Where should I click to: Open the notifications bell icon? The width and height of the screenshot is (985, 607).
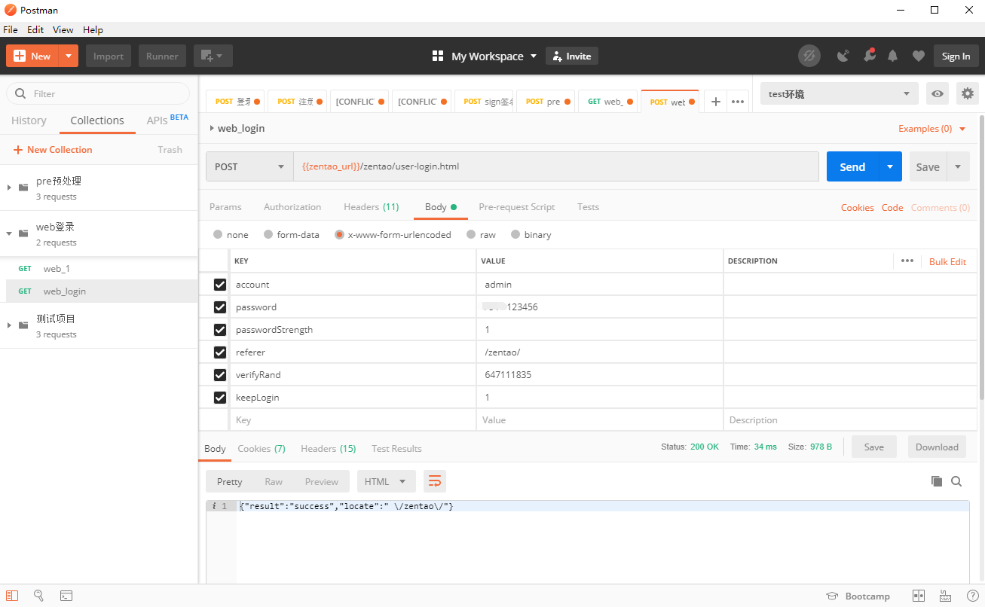(x=893, y=56)
